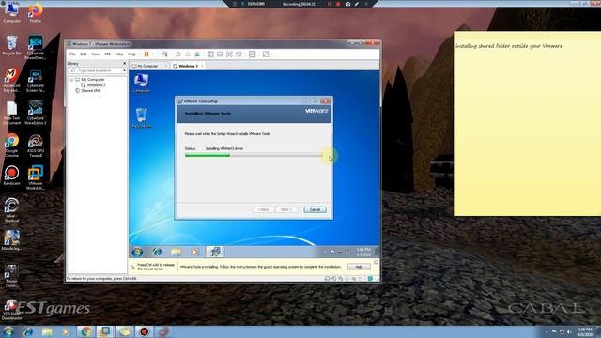Close the Windows 7 tab
The image size is (601, 338).
click(203, 66)
